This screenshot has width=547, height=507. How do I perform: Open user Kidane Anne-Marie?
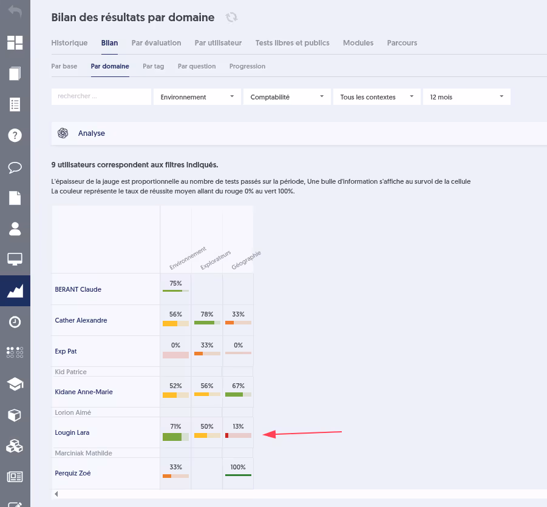(84, 392)
